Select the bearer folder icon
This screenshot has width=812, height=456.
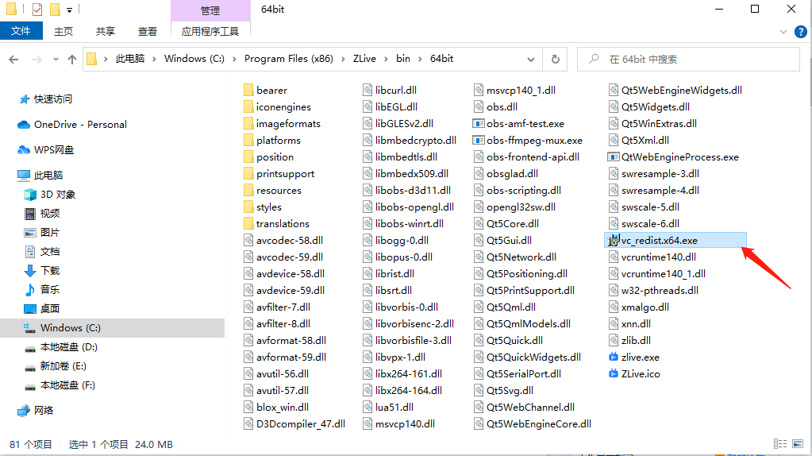[x=248, y=90]
